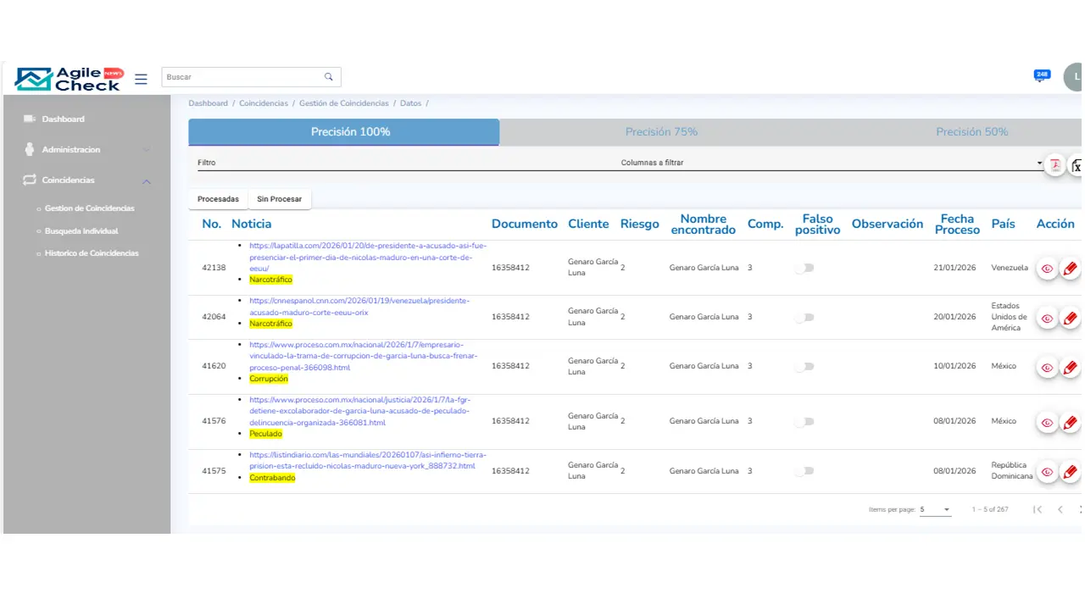1085x610 pixels.
Task: Open the Items per page dropdown
Action: 935,509
